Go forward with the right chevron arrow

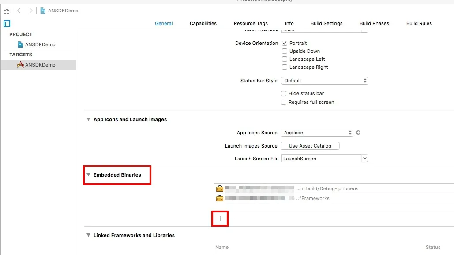click(31, 11)
